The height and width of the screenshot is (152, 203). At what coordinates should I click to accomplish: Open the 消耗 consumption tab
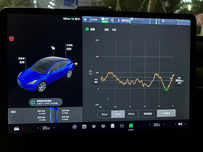point(107,29)
